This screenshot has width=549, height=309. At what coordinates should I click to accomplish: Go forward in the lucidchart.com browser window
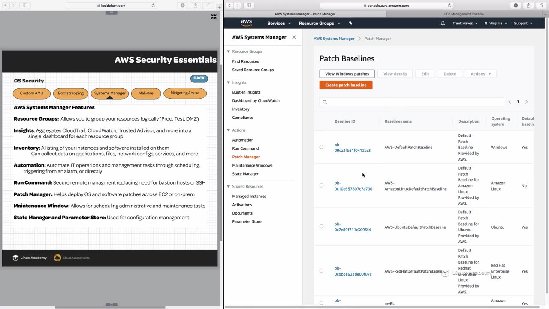[13, 6]
